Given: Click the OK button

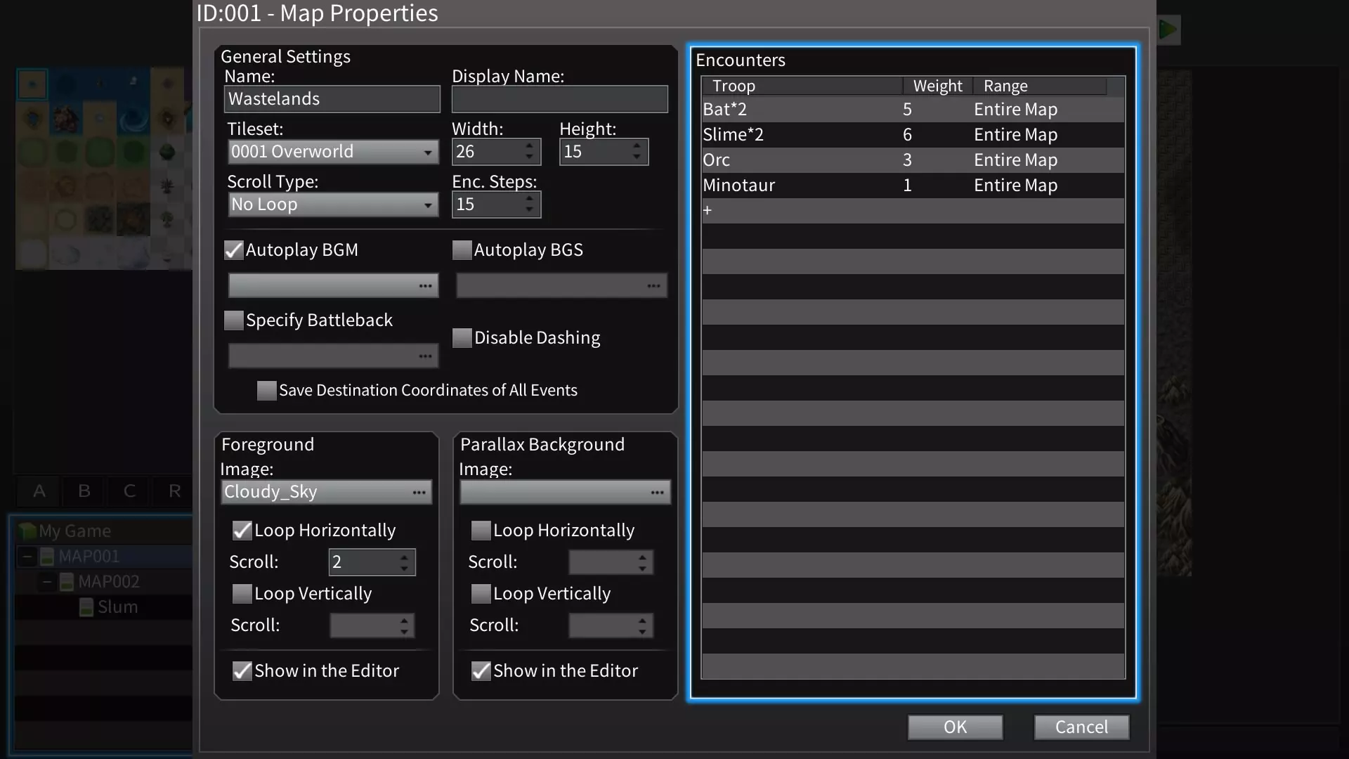Looking at the screenshot, I should [x=955, y=727].
